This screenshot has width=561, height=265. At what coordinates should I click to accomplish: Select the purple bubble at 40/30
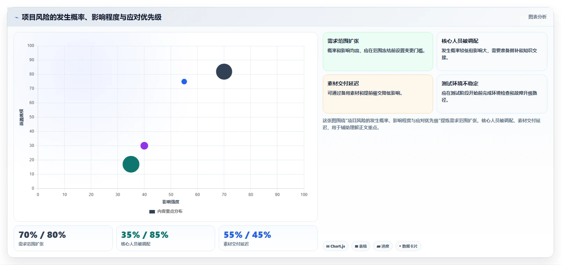click(144, 146)
